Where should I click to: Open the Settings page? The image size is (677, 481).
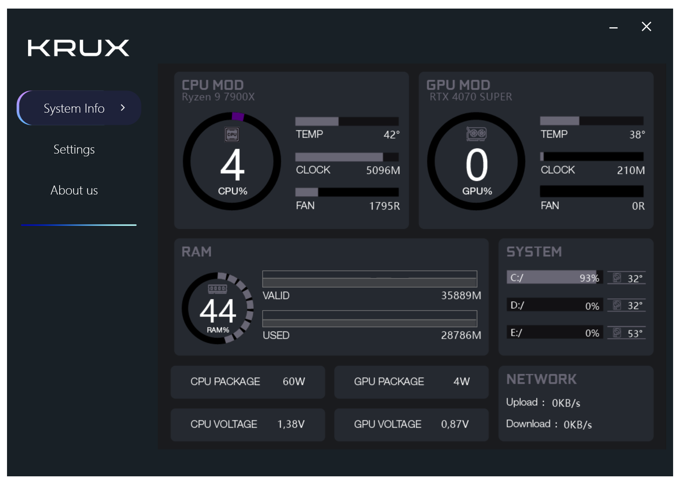pos(74,150)
